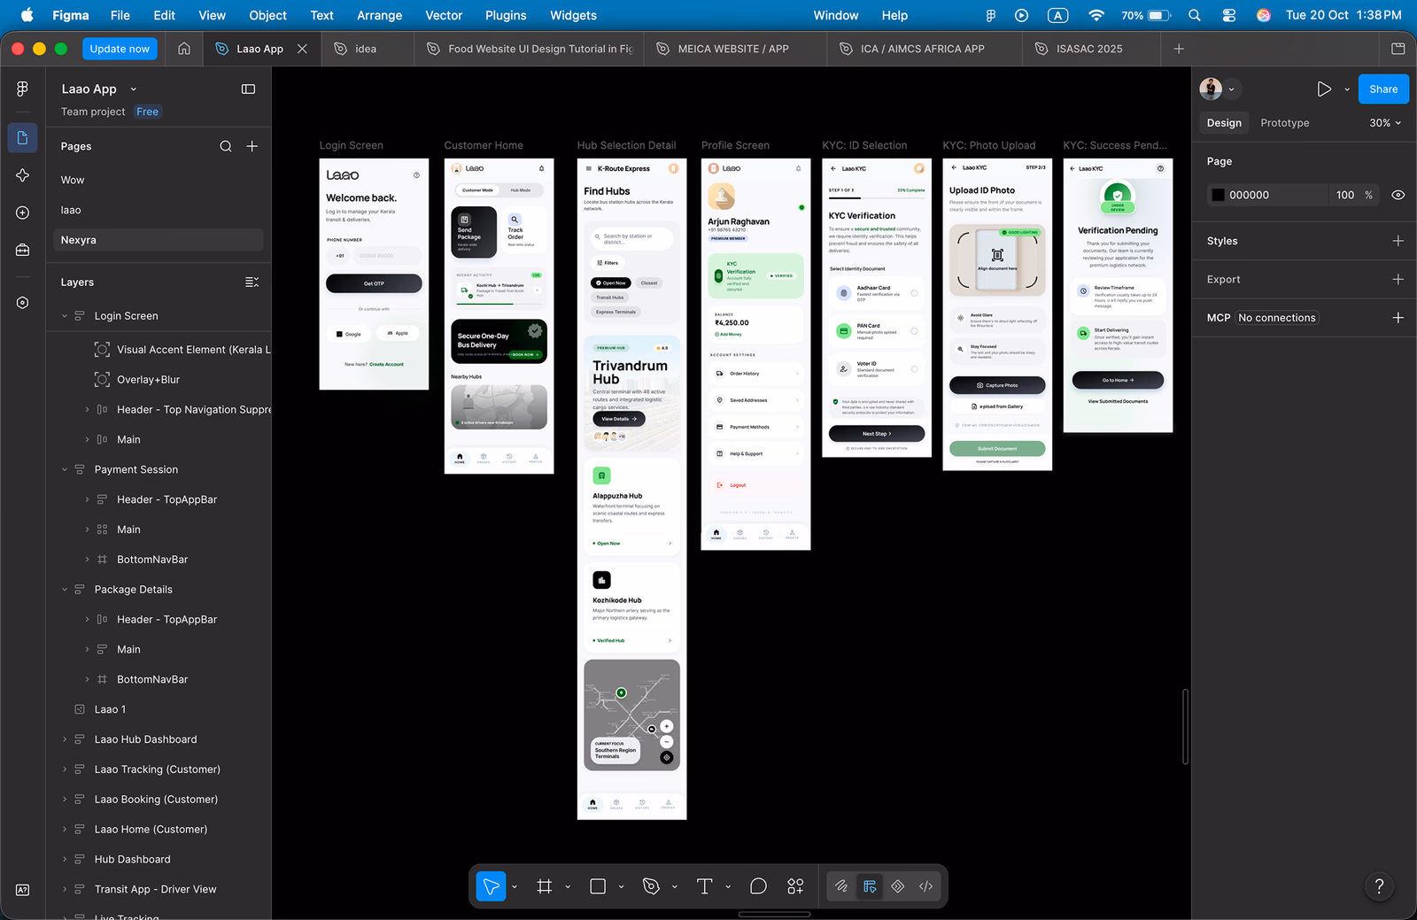Screen dimensions: 1417x920
Task: Toggle page background visibility eye
Action: point(1398,195)
